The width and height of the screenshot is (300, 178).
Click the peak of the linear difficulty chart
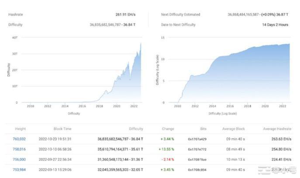click(141, 43)
